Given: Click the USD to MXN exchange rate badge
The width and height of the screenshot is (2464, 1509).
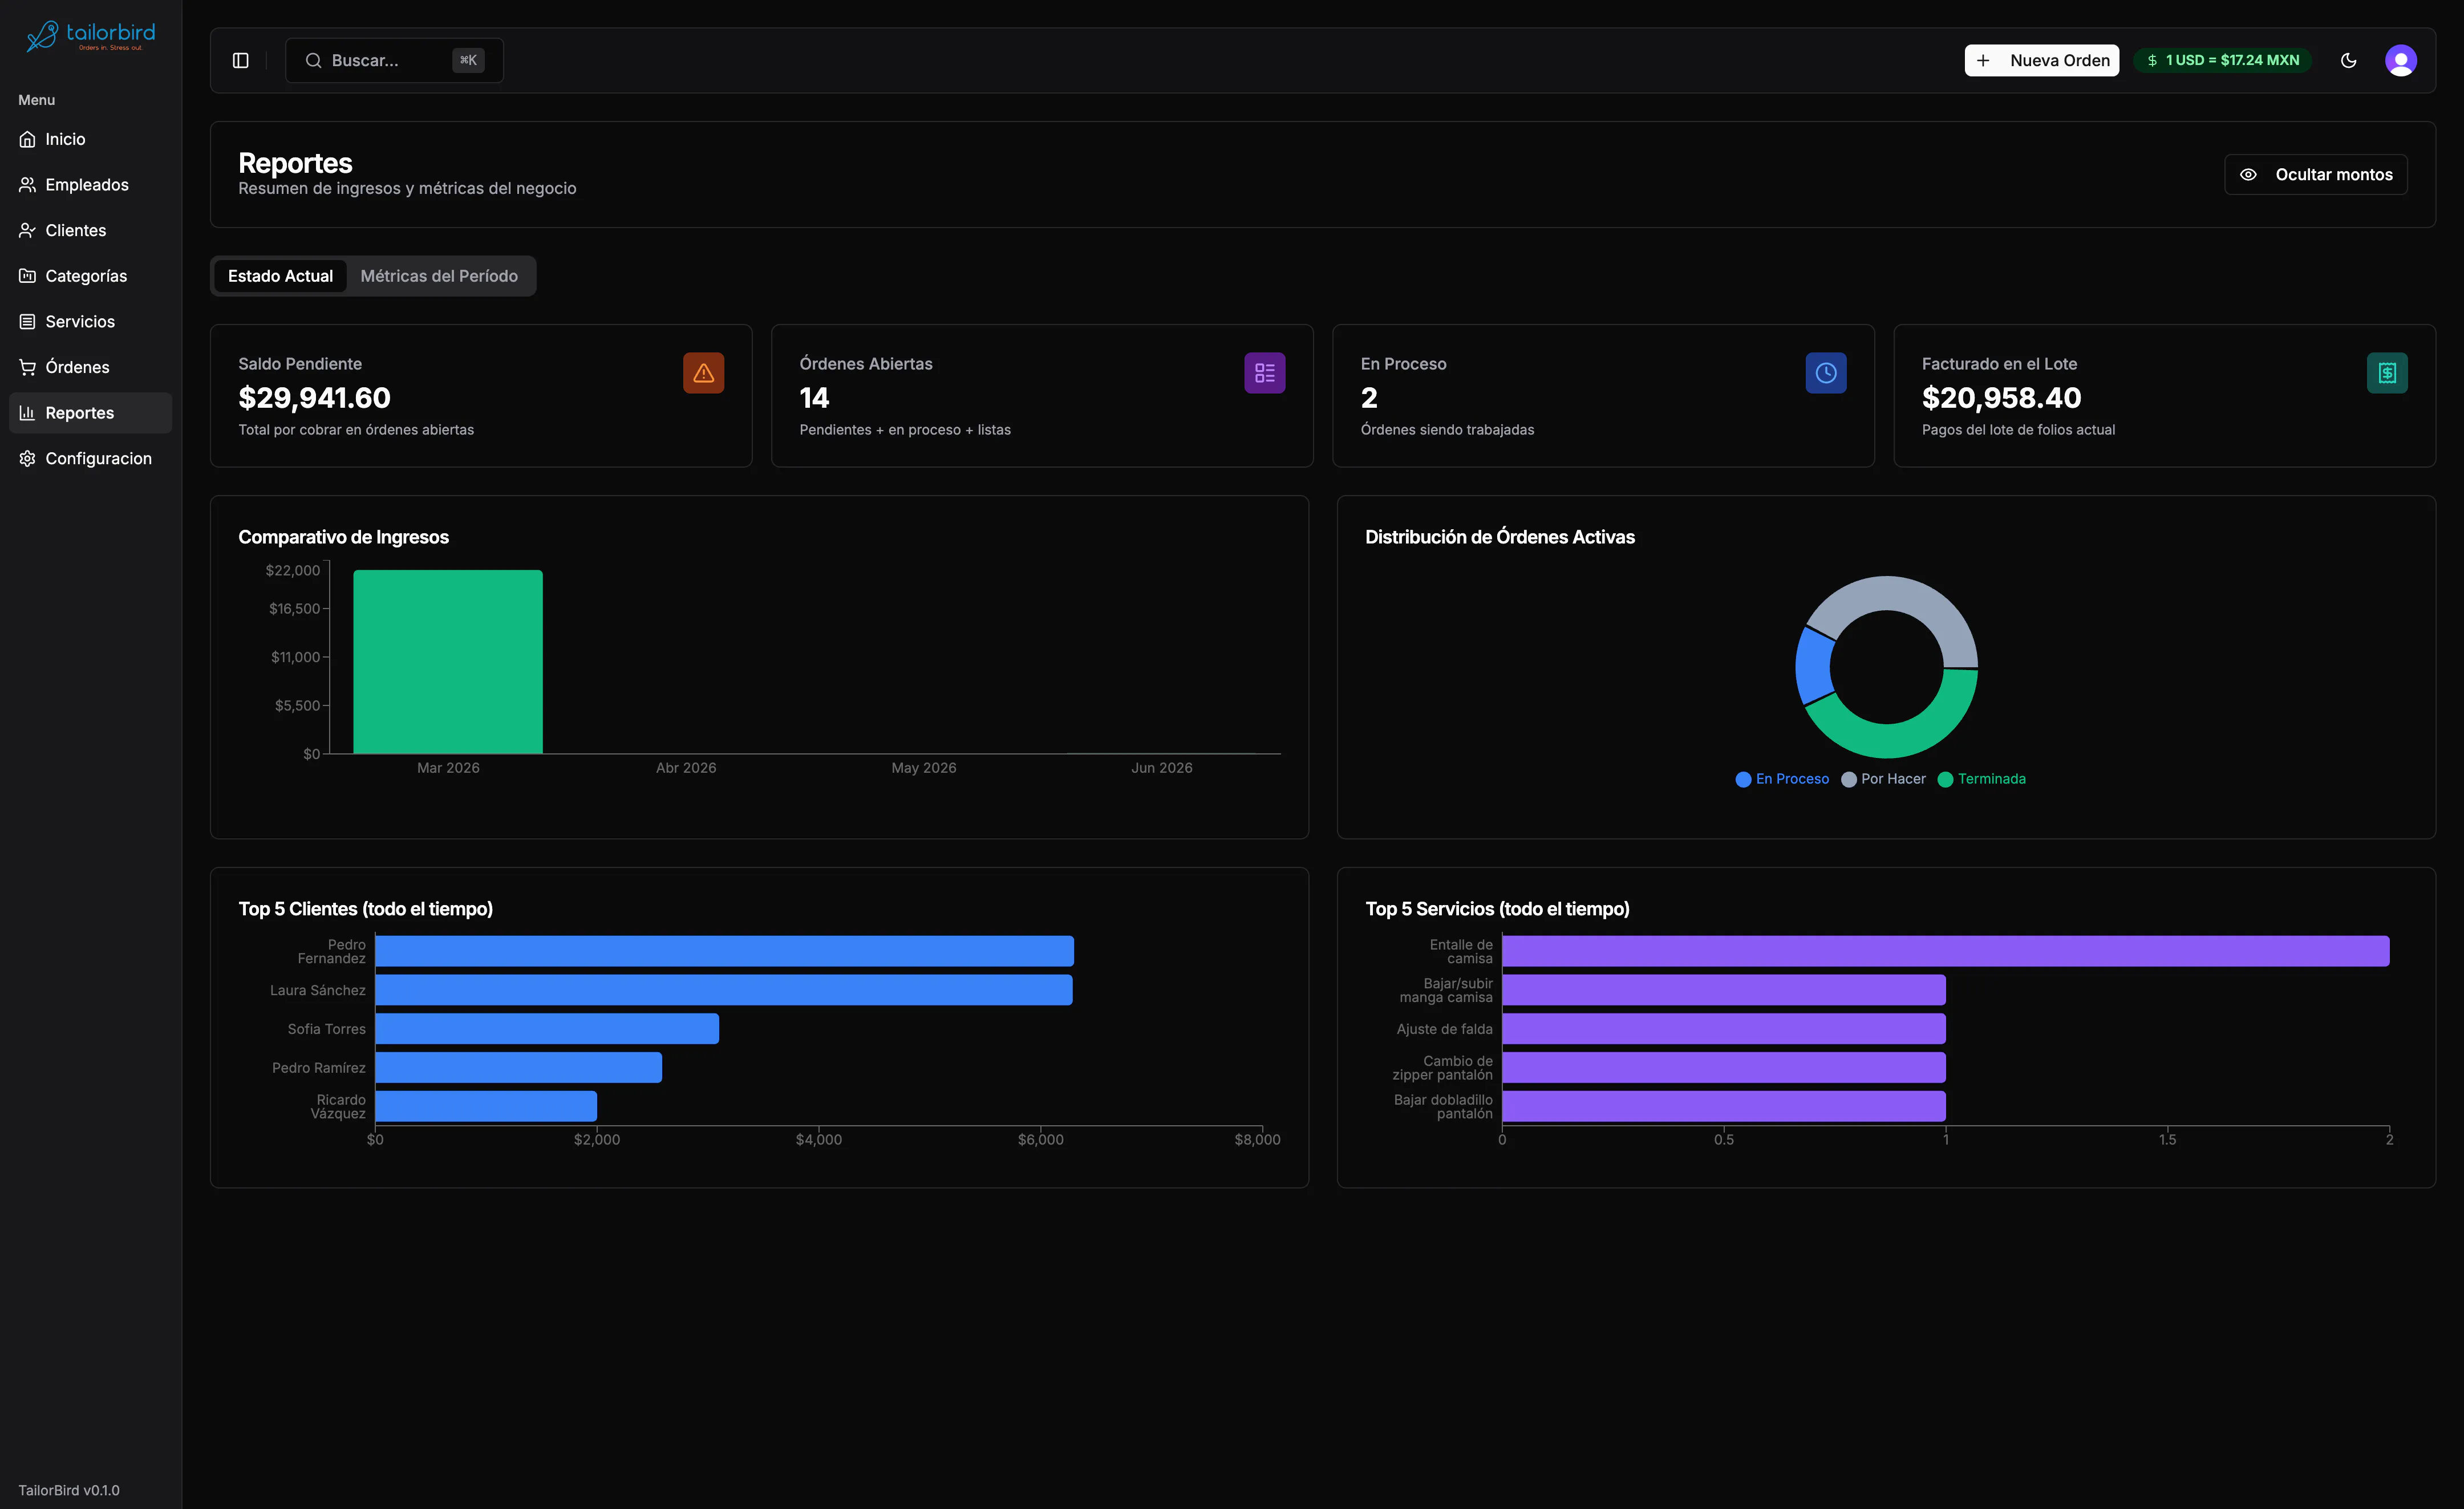Looking at the screenshot, I should (2222, 60).
